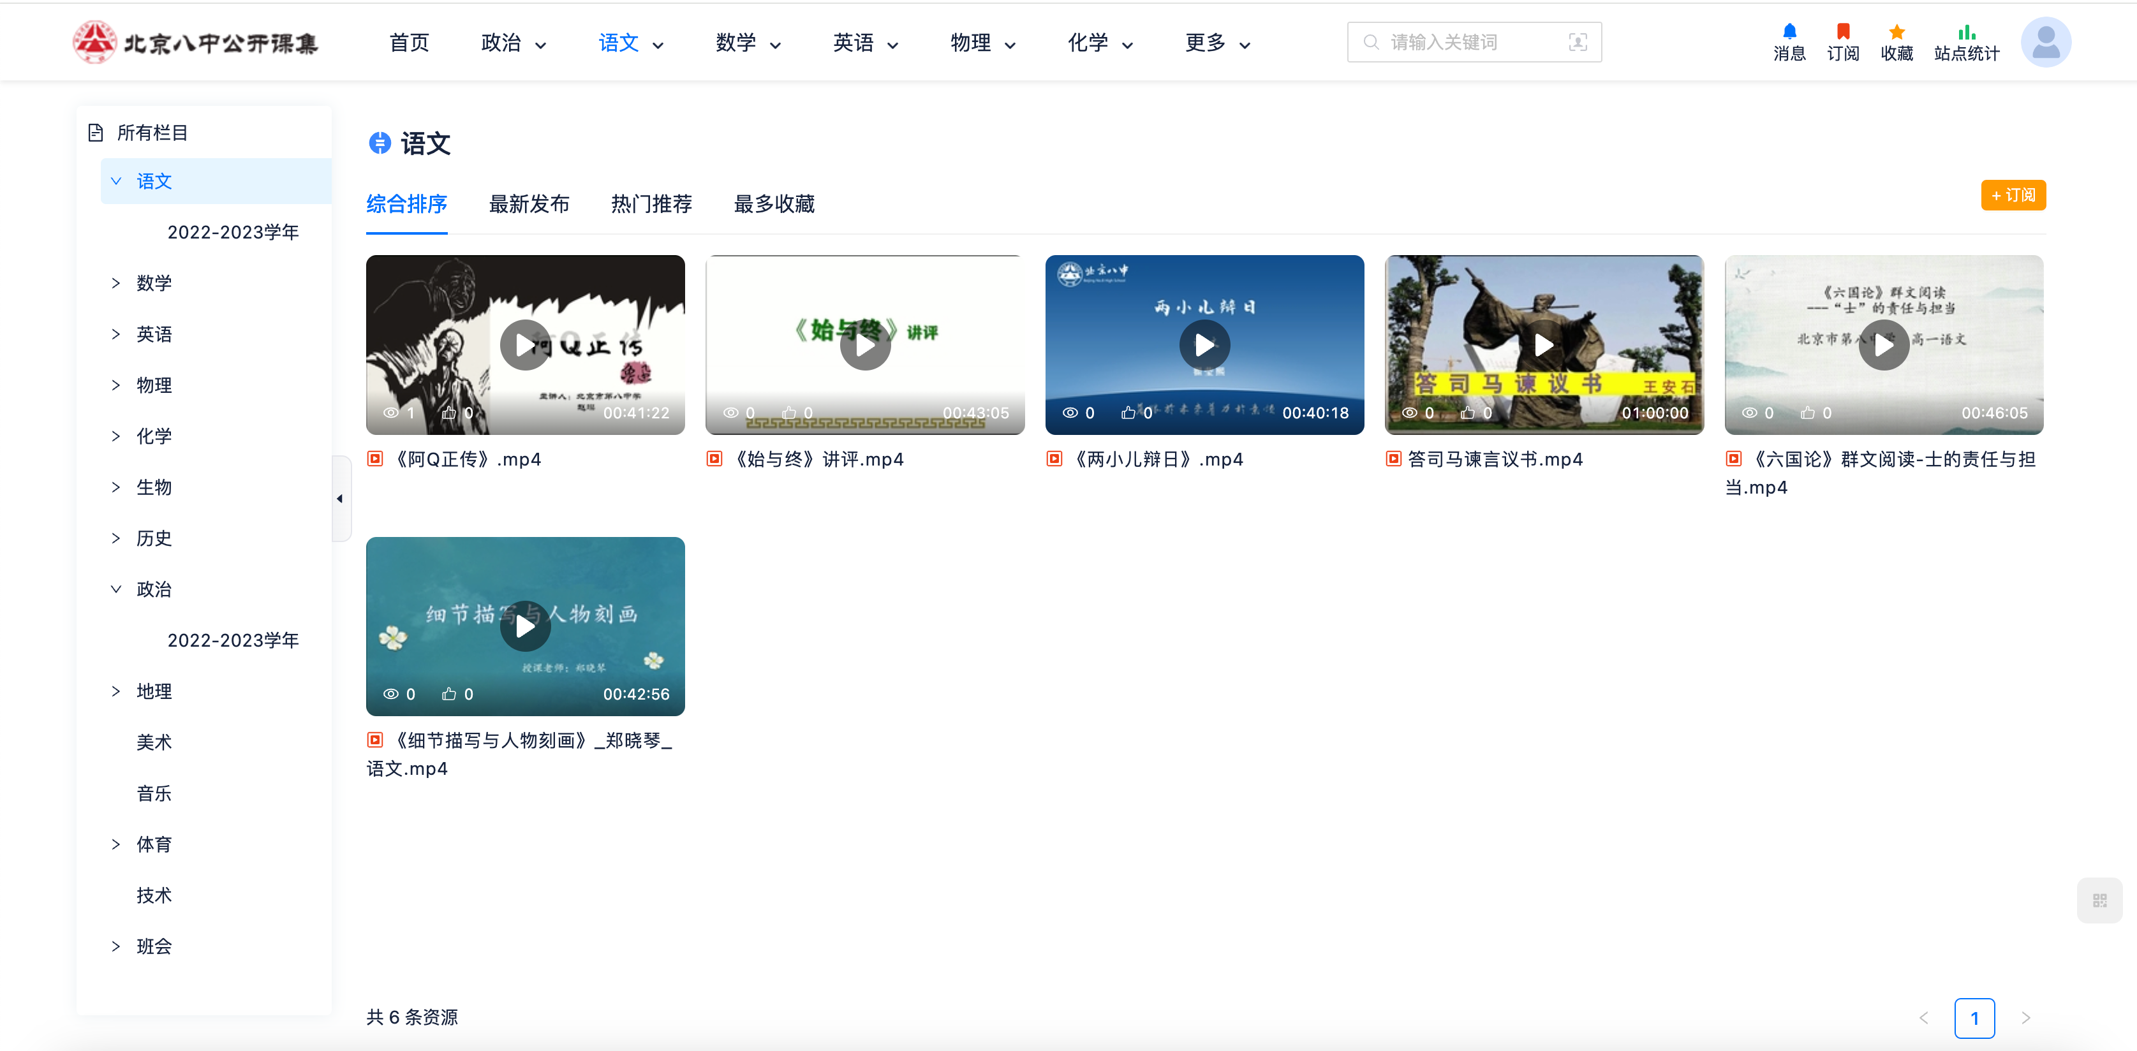2137x1051 pixels.
Task: Expand the 数学 sidebar tree node
Action: (116, 283)
